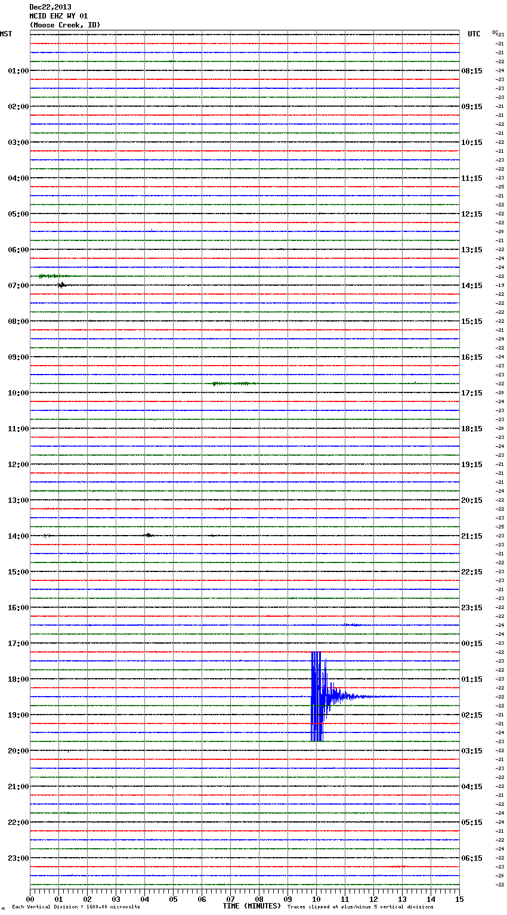Viewport: 507px width, 915px height.
Task: Click the "21:15" UTC time label
Action: click(x=472, y=536)
